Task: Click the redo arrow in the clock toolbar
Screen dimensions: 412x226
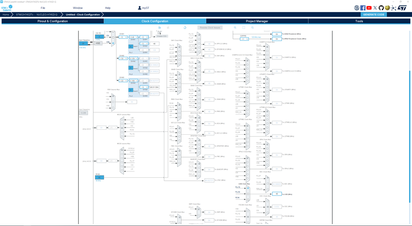Action: (x=168, y=28)
